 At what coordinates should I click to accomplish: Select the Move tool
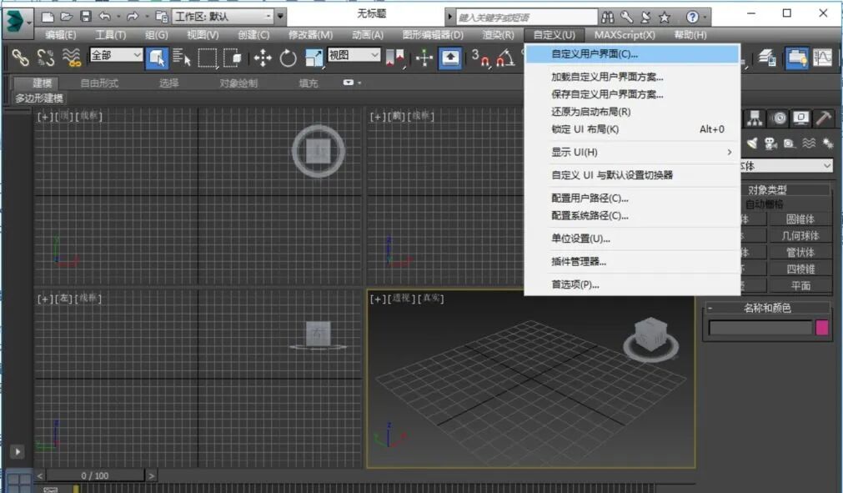263,58
